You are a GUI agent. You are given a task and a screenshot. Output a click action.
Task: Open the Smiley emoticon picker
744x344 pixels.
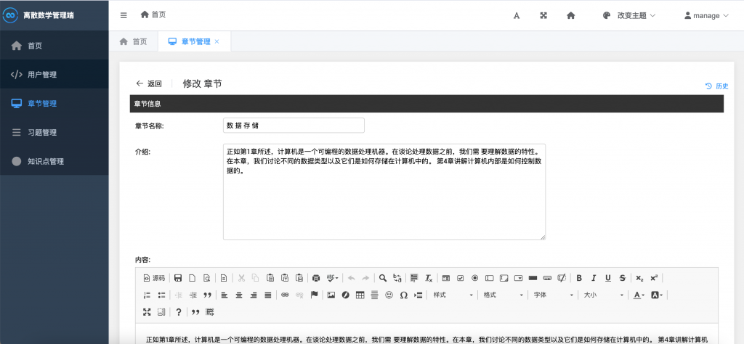389,295
